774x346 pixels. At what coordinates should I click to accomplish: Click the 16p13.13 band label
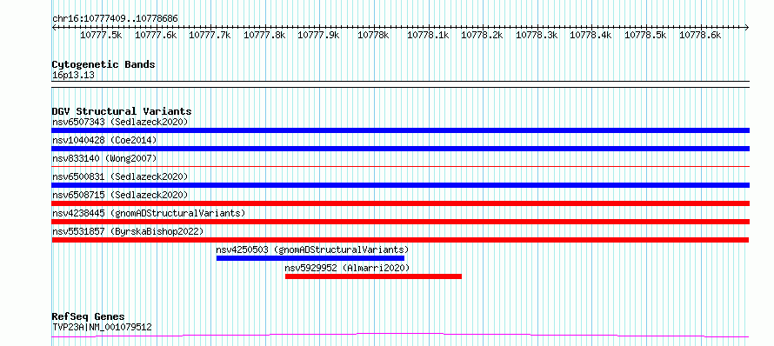(73, 76)
